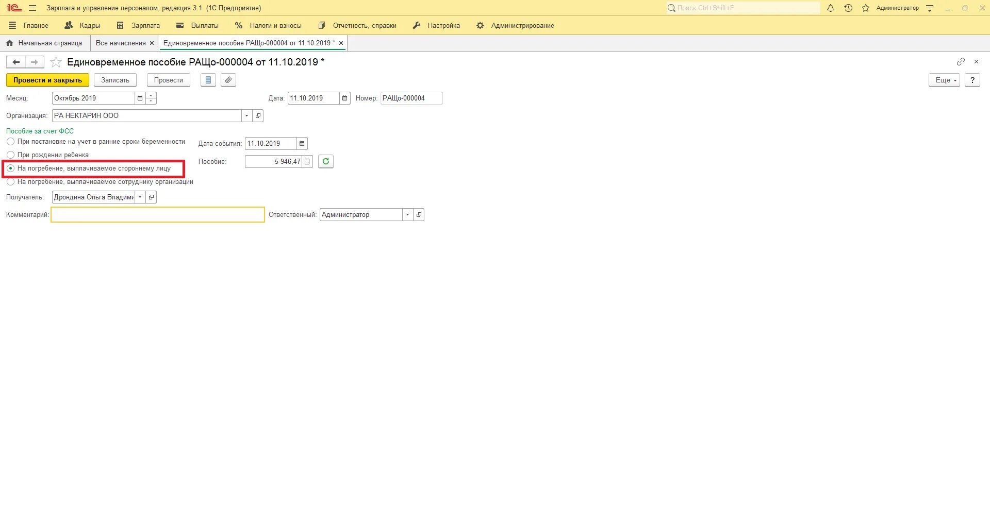Open the Кадры section
Image resolution: width=990 pixels, height=507 pixels.
coord(82,25)
